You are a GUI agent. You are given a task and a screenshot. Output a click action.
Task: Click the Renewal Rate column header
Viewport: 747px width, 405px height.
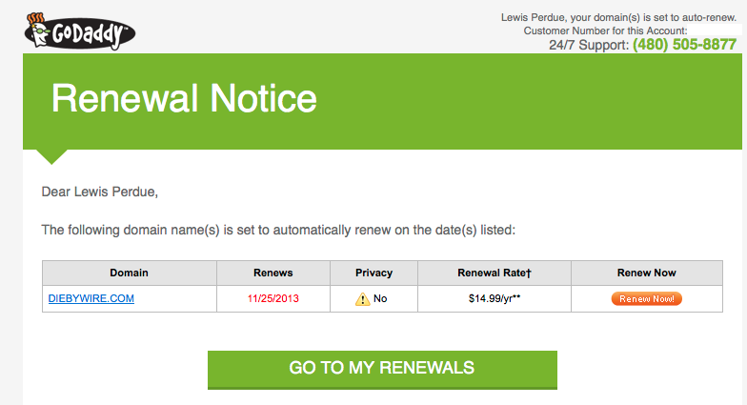click(494, 273)
